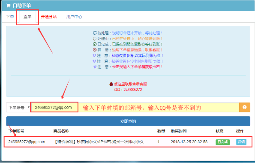Image resolution: width=255 pixels, height=163 pixels.
Task: Select 246685272@qq.com in the result row
Action: (27, 142)
